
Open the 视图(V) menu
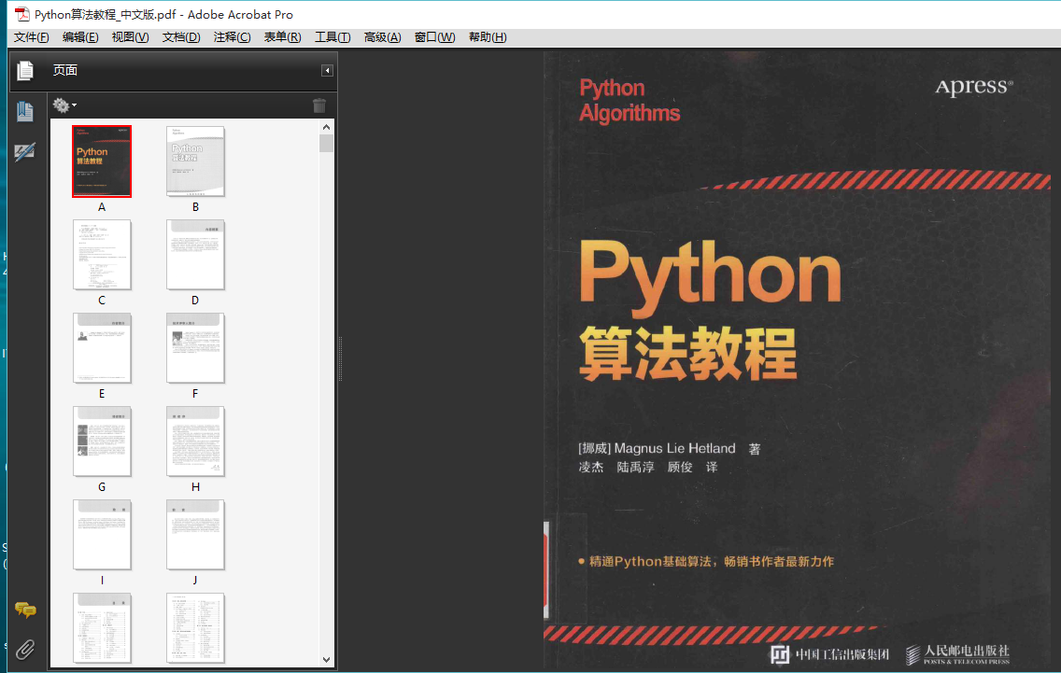[130, 37]
